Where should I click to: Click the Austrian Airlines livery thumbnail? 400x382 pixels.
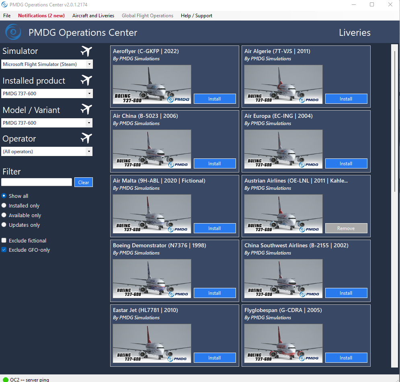pyautogui.click(x=283, y=214)
